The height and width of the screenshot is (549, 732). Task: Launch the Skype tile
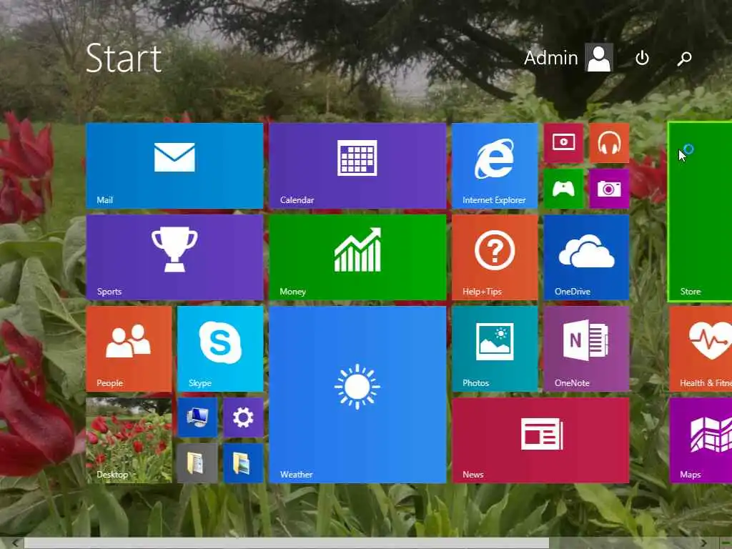(x=220, y=349)
